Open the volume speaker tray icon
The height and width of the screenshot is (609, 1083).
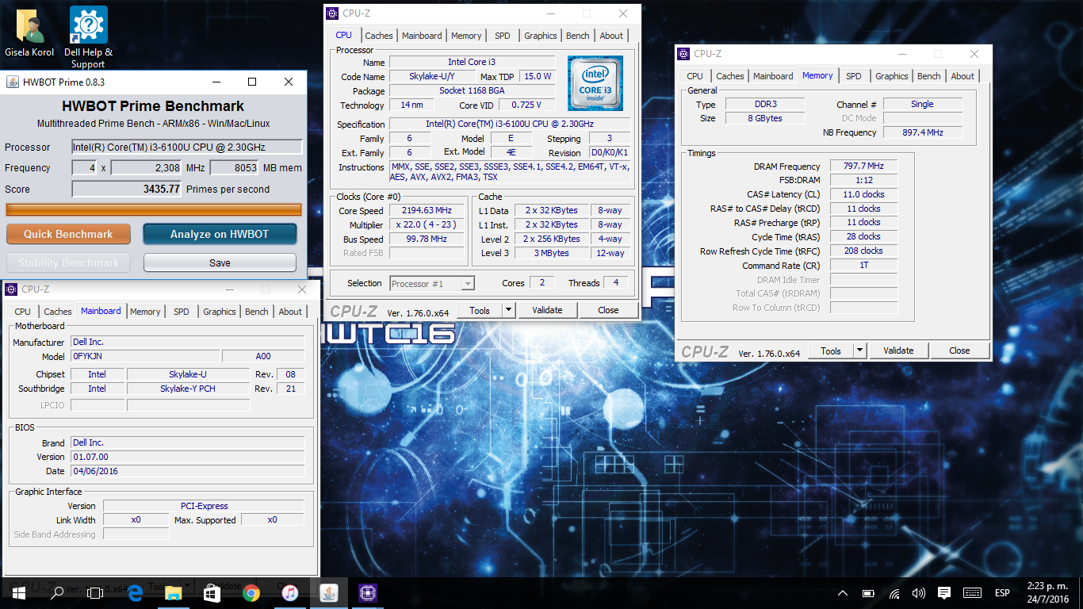919,593
